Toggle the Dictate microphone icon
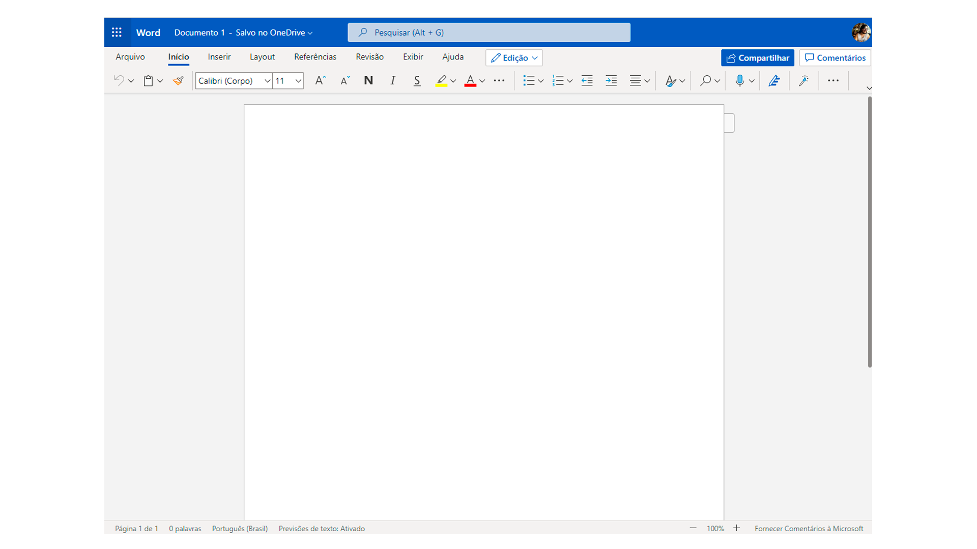This screenshot has width=977, height=549. point(739,80)
